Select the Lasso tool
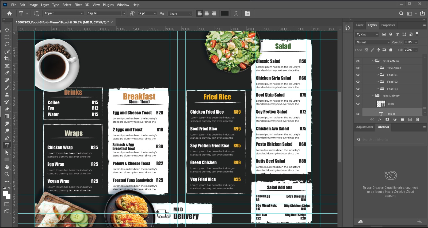428x228 pixels. [7, 44]
